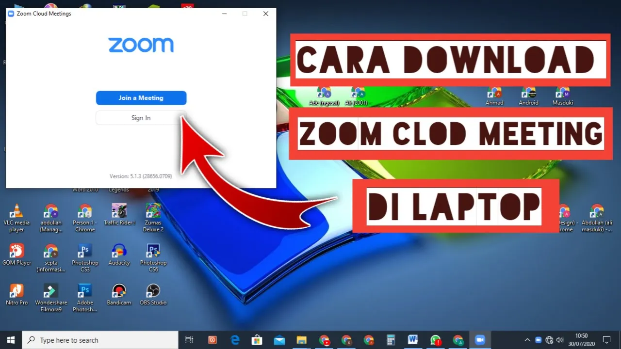Select the Android Chrome desktop shortcut

[529, 96]
